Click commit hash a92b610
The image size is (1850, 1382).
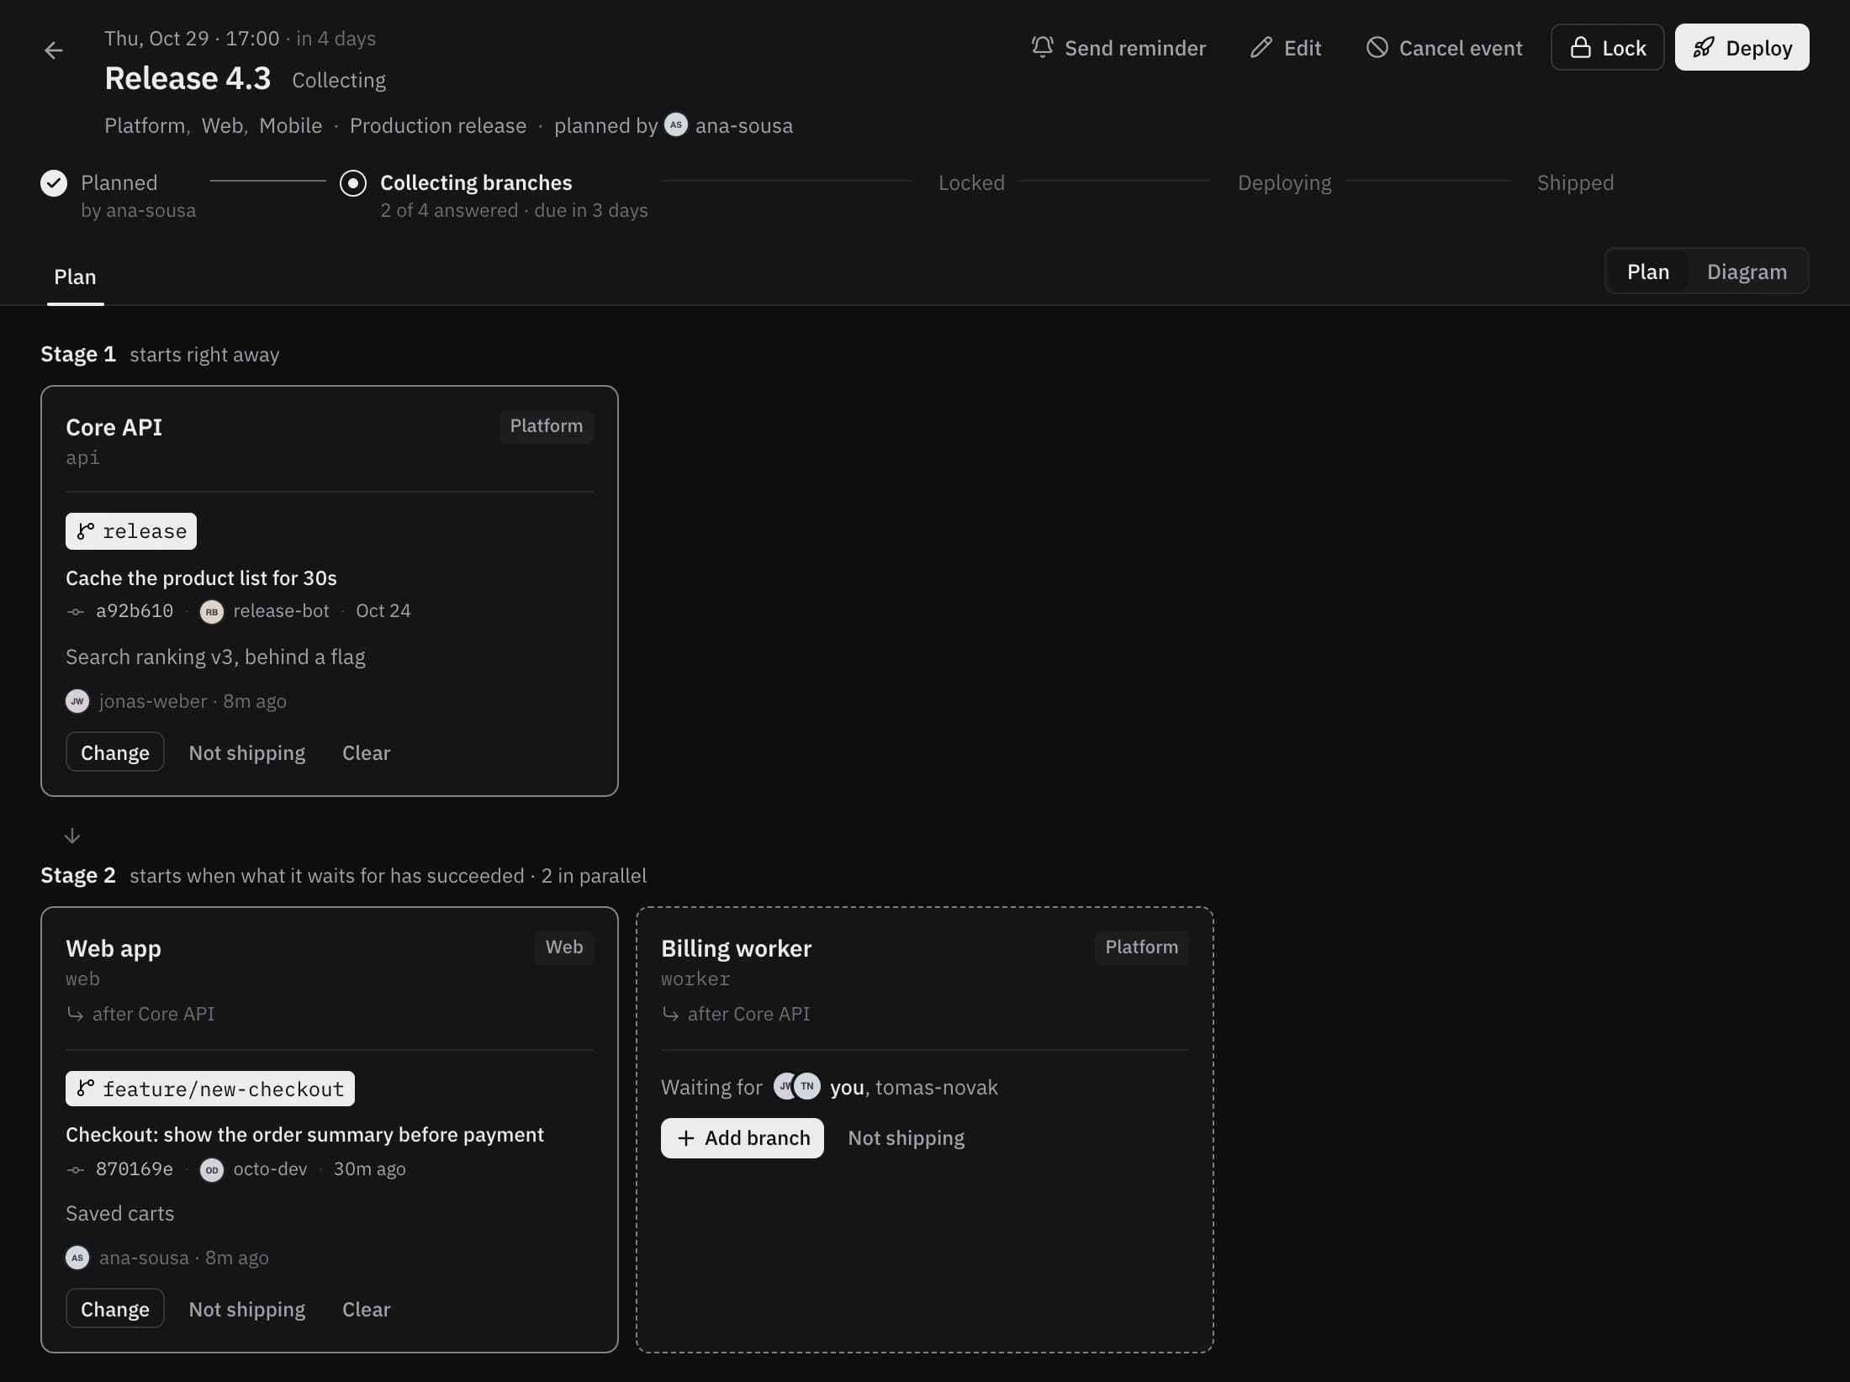point(135,611)
